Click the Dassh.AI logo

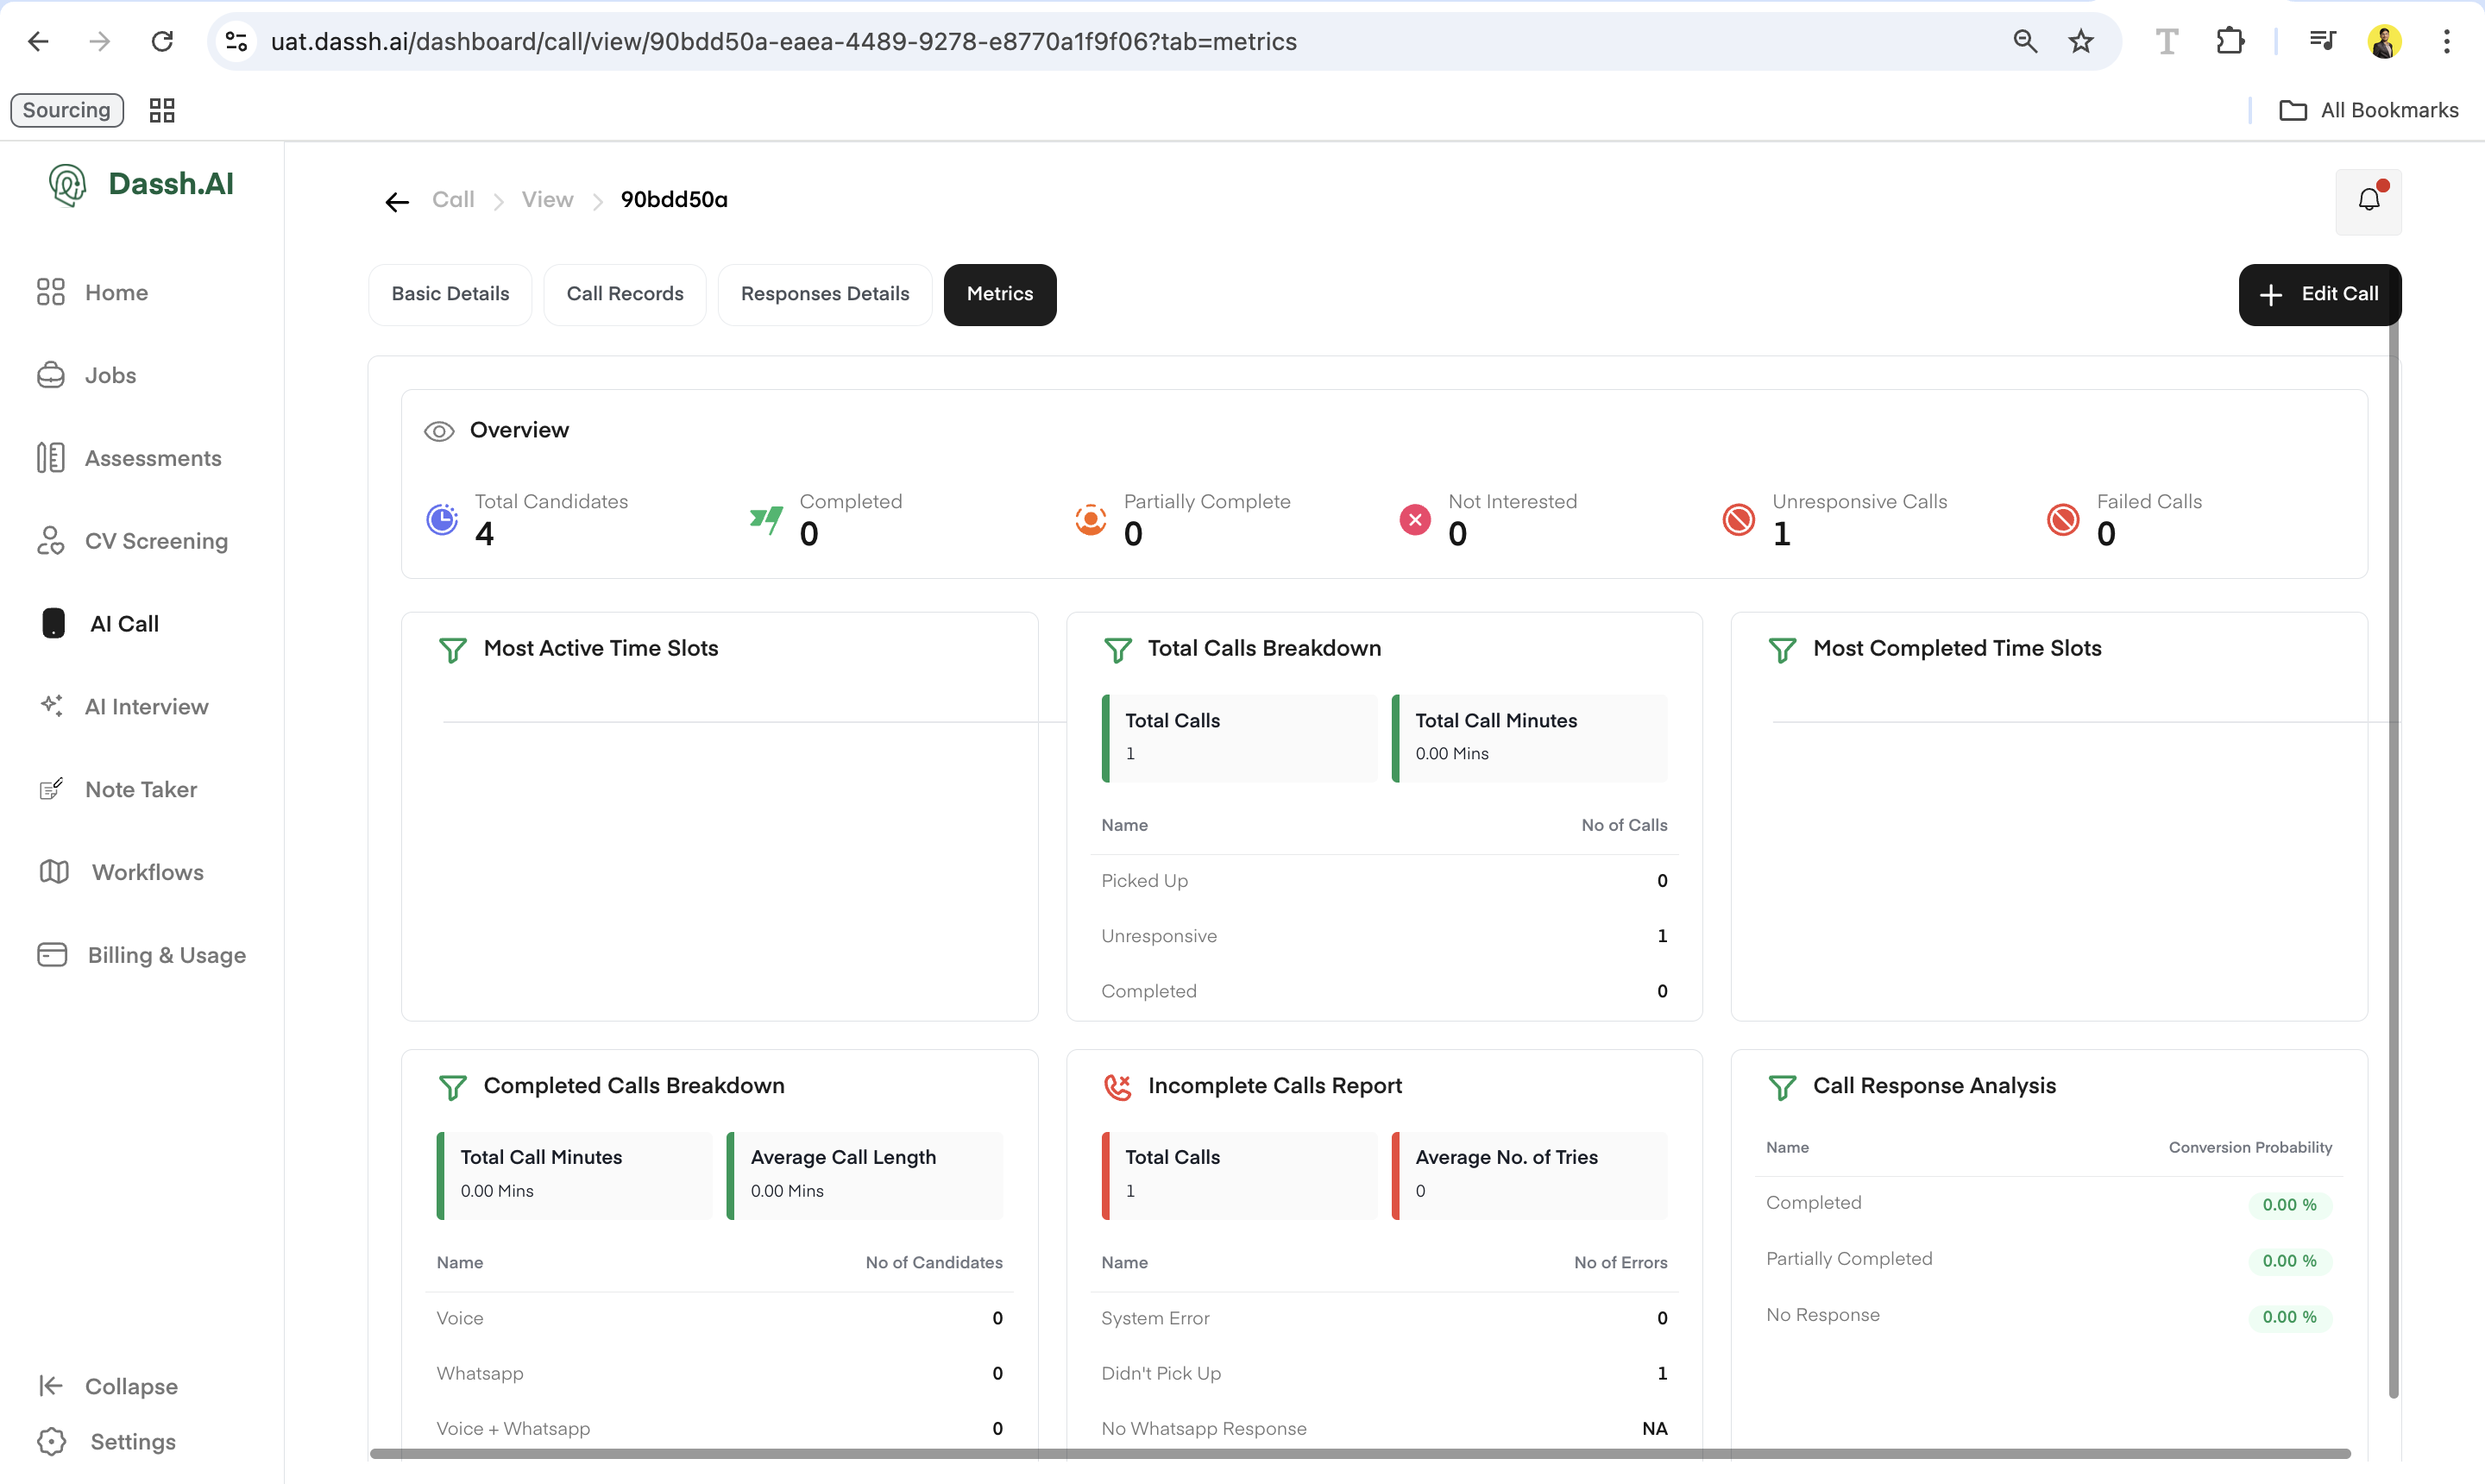point(141,184)
